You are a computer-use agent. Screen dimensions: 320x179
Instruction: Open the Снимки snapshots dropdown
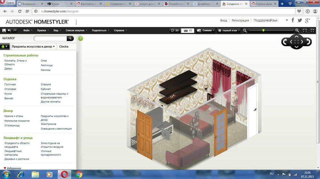pyautogui.click(x=205, y=31)
